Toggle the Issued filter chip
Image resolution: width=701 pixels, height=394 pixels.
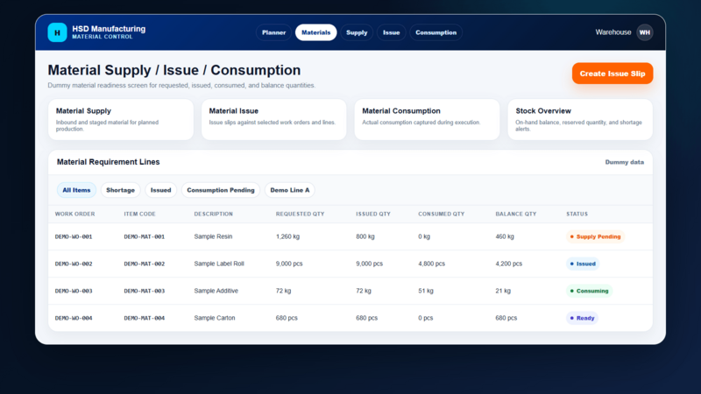pos(160,190)
